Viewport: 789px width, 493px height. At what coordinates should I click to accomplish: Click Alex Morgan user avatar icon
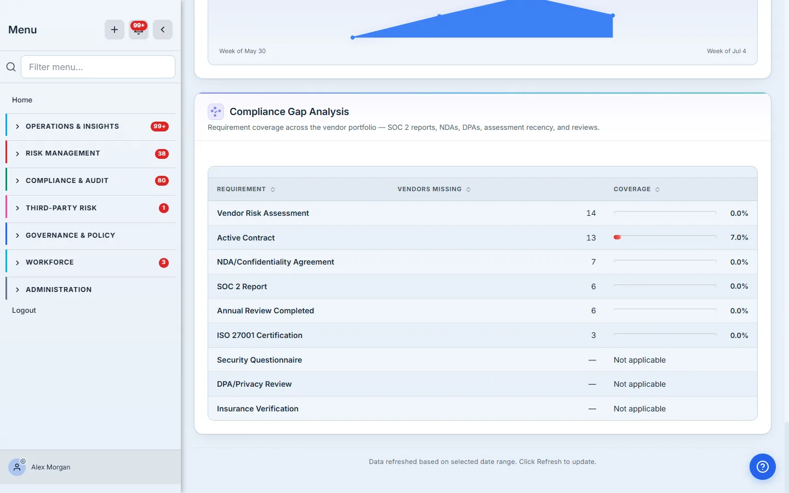pos(17,467)
